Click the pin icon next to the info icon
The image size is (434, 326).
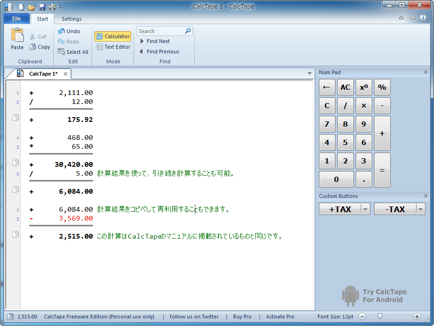point(413,18)
